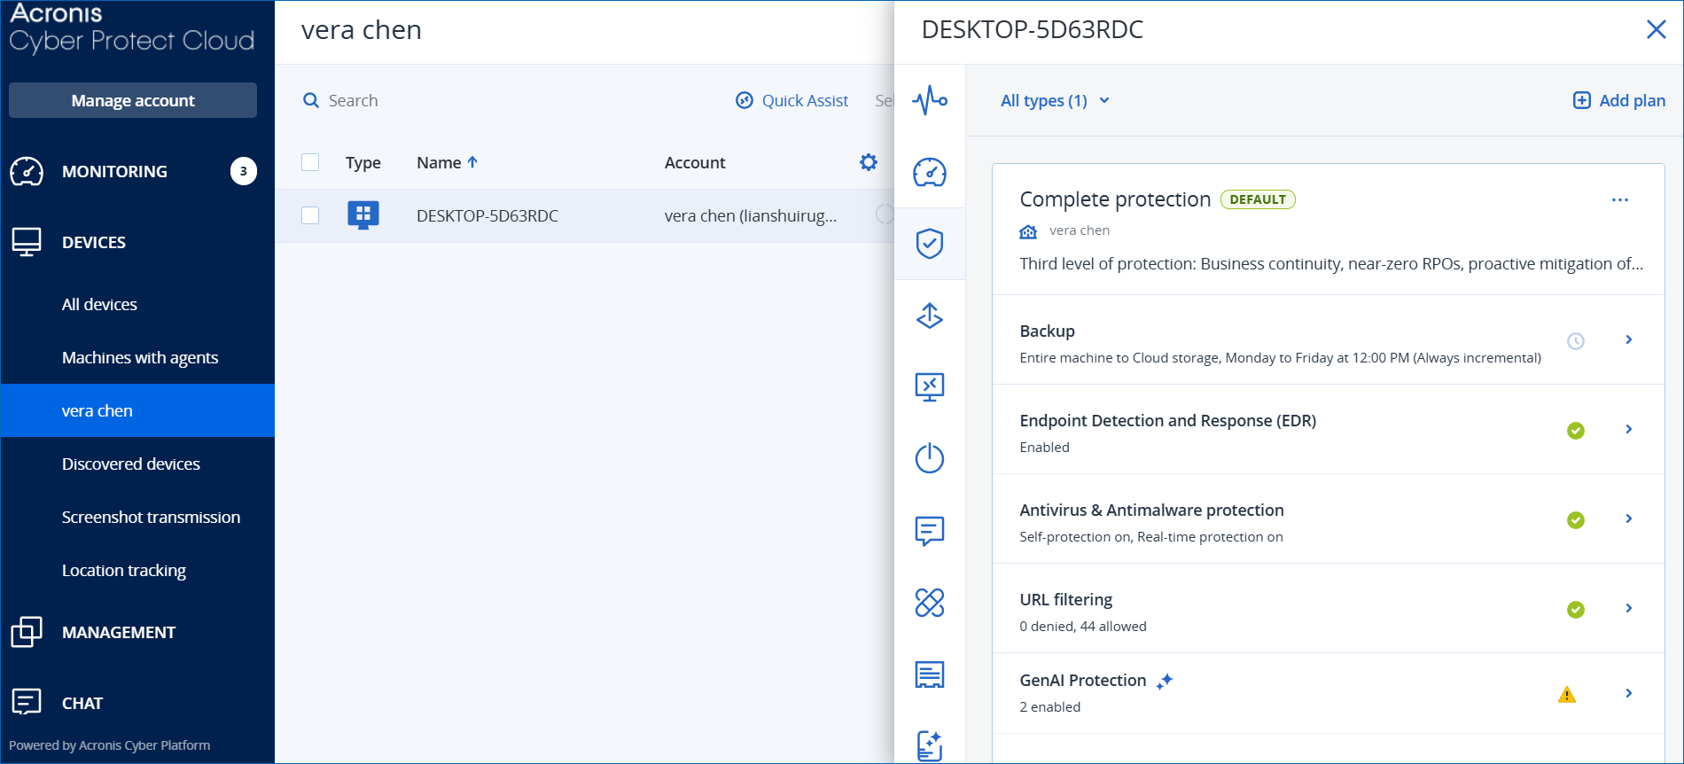Image resolution: width=1684 pixels, height=764 pixels.
Task: Click the vera chen (lianshuirug... account cell
Action: tap(751, 215)
